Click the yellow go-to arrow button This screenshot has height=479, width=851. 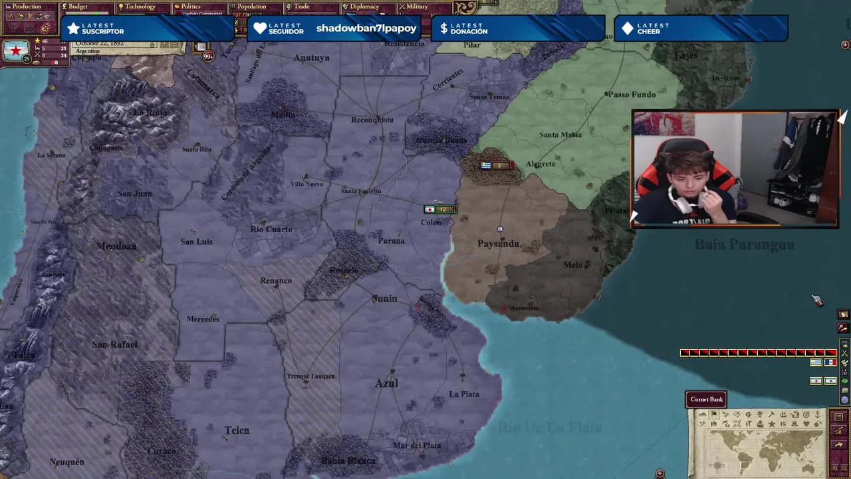[838, 444]
